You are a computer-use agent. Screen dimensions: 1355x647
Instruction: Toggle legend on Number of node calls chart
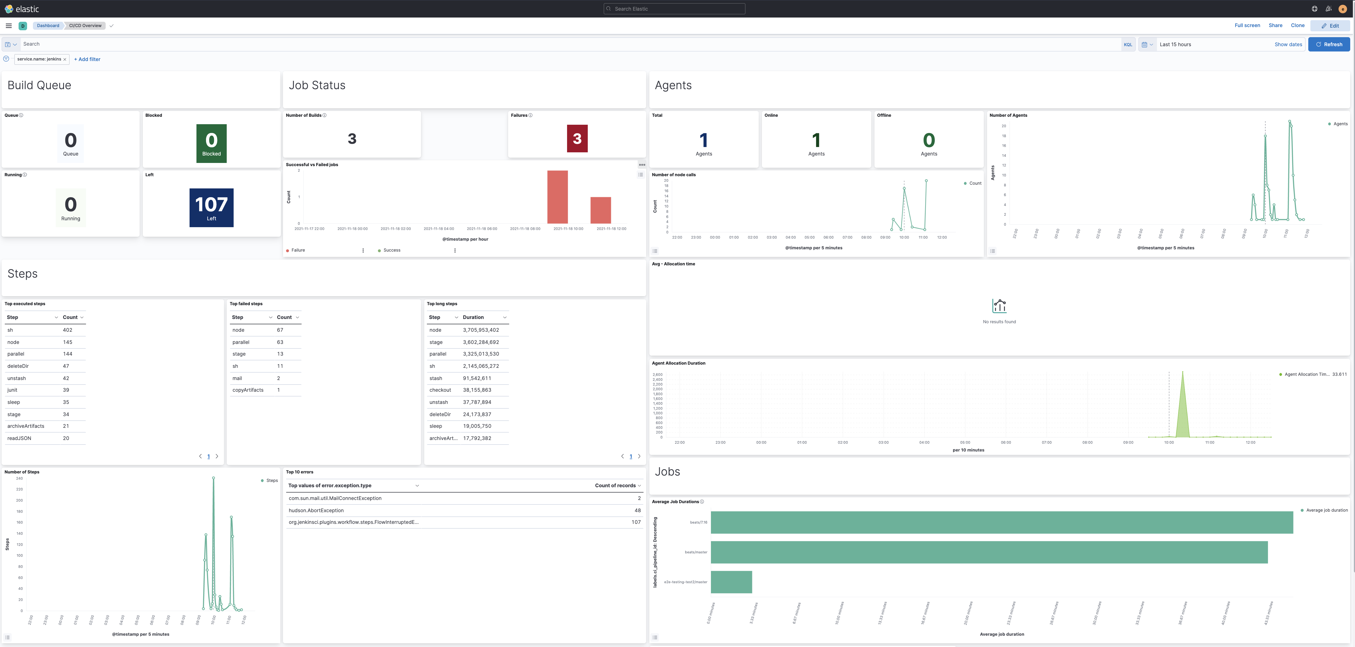tap(655, 251)
